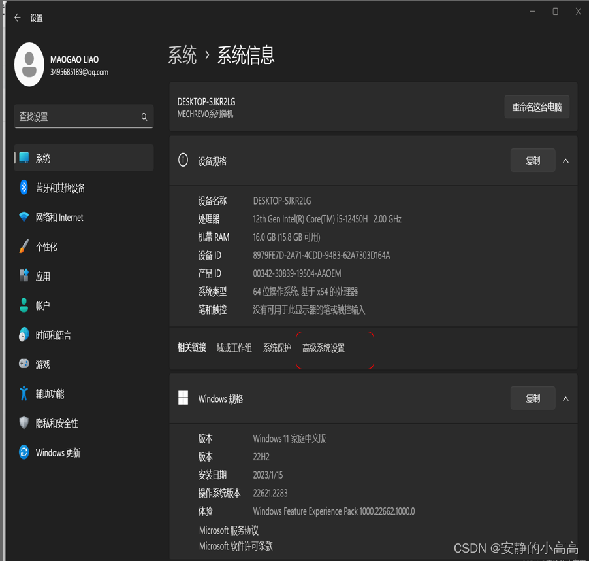This screenshot has height=561, width=589.
Task: Click the System monitor icon in sidebar
Action: click(x=24, y=158)
